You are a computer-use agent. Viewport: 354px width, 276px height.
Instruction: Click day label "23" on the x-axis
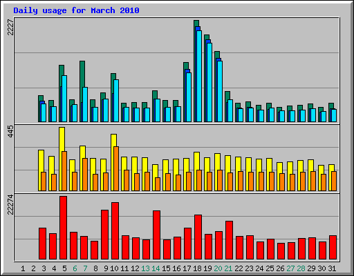tap(249, 268)
